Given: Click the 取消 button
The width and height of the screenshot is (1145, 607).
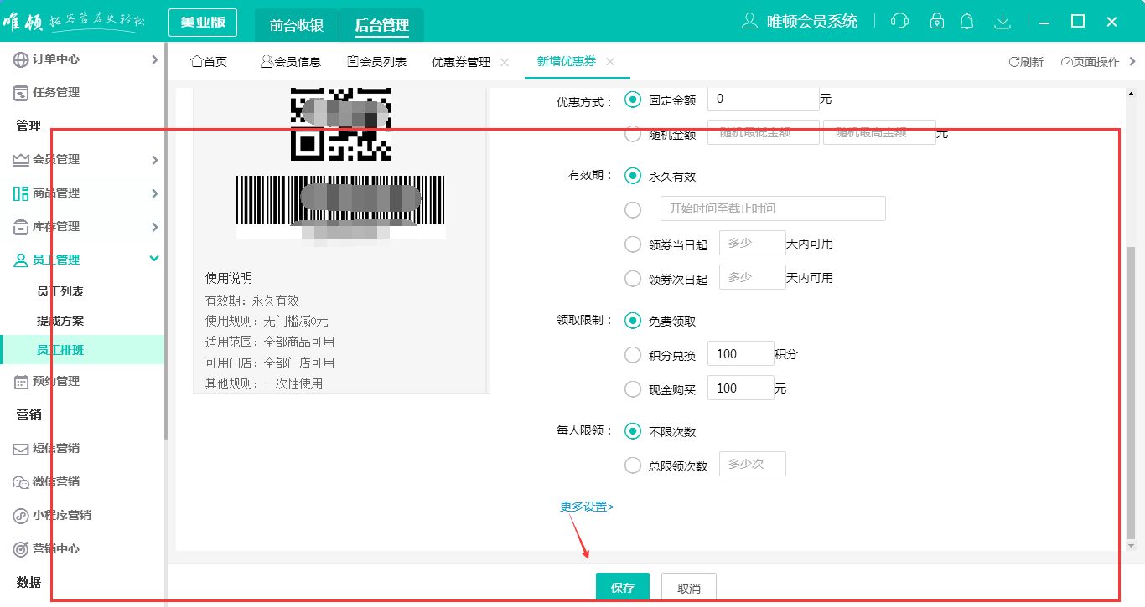Looking at the screenshot, I should 689,588.
